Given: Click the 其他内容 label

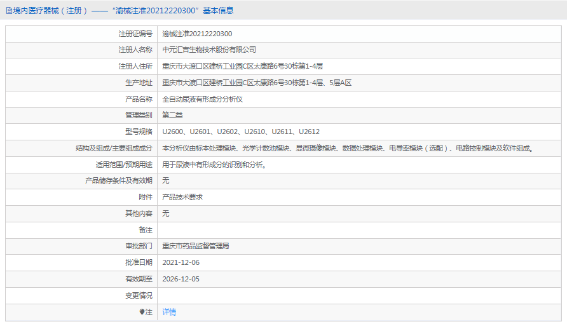Looking at the screenshot, I should click(x=139, y=213).
